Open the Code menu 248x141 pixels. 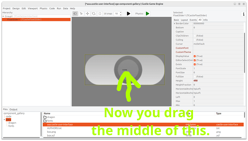(x=52, y=9)
